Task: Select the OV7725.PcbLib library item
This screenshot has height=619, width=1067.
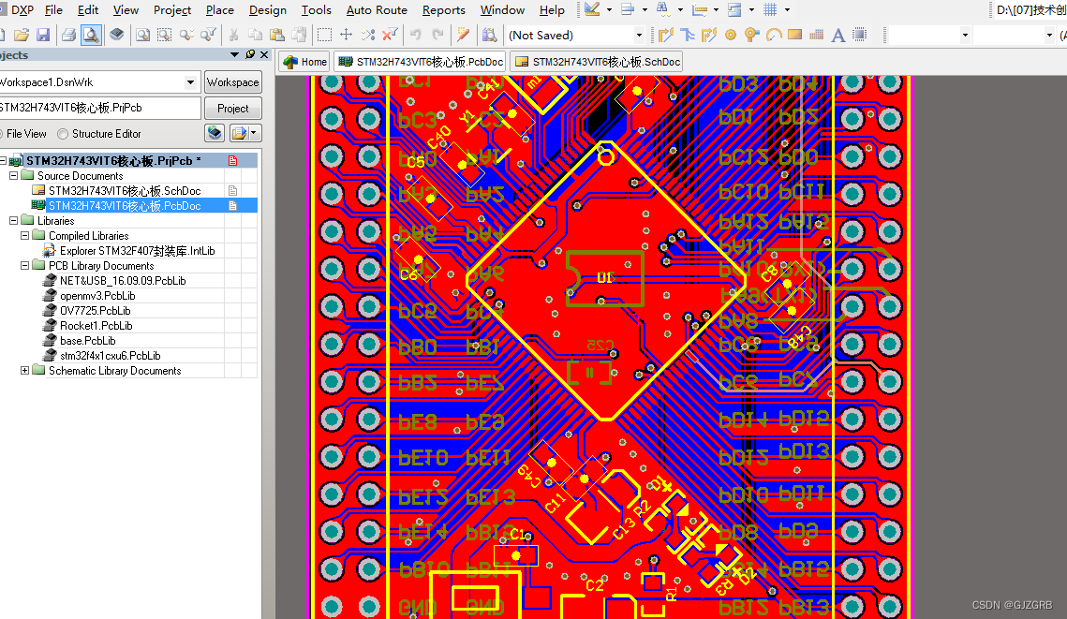Action: [x=94, y=310]
